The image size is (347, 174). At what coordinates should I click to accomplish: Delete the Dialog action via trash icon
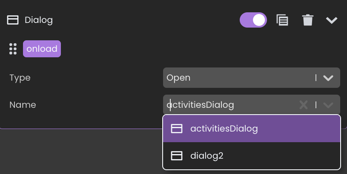[x=308, y=20]
